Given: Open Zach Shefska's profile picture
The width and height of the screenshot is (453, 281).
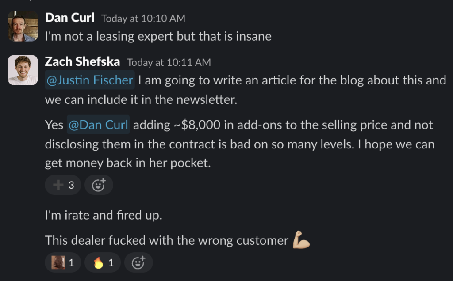Looking at the screenshot, I should pos(23,70).
